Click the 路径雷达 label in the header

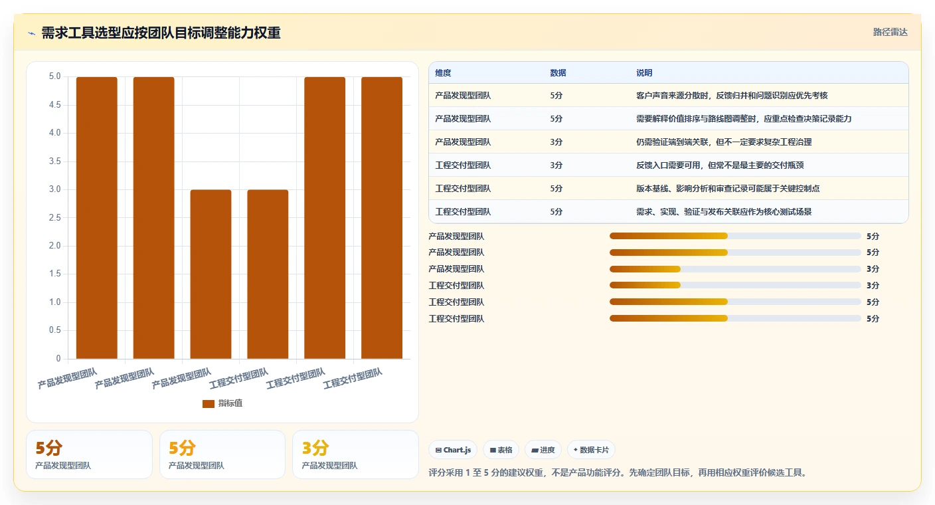pyautogui.click(x=890, y=32)
